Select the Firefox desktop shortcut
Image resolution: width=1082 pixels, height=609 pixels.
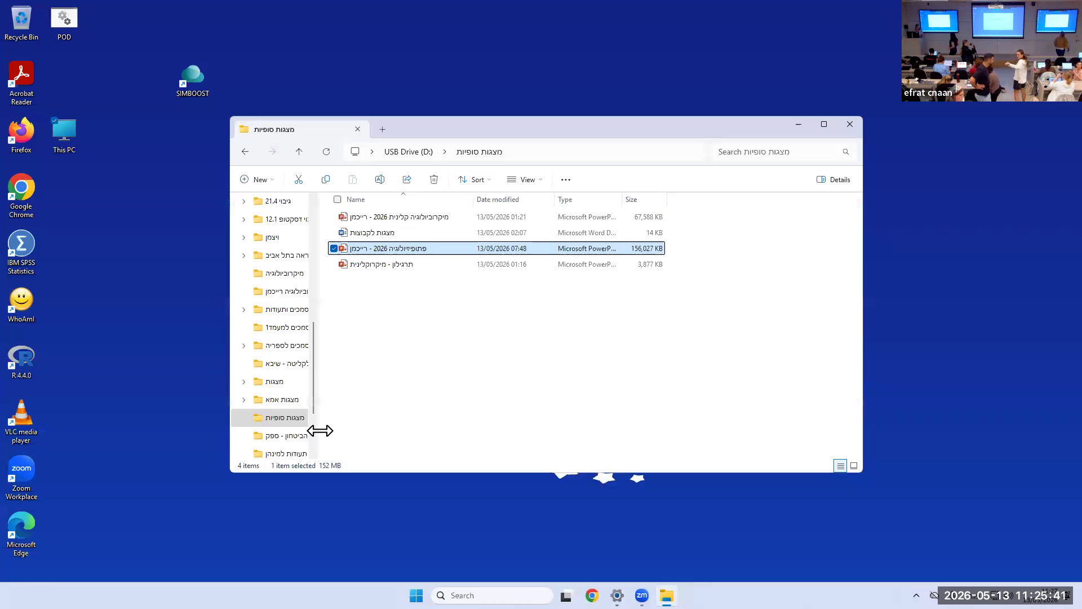21,135
